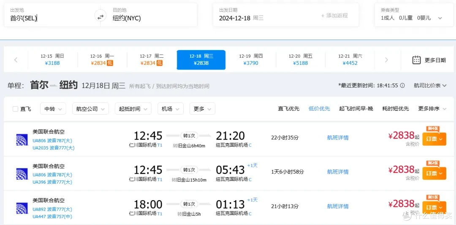
Task: Click United Airlines logo on UA396 row
Action: (22, 174)
